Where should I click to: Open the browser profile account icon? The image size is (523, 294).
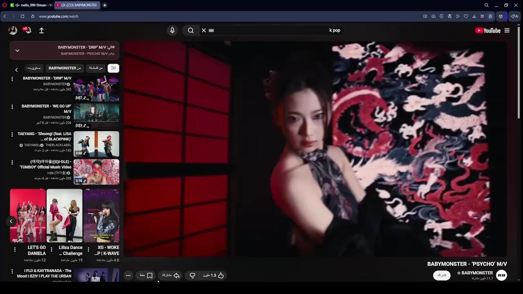coord(490,16)
